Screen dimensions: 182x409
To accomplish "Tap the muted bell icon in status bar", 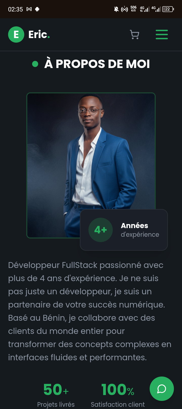I will [x=116, y=9].
